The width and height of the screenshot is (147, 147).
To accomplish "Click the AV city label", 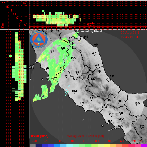I will pos(121,119).
